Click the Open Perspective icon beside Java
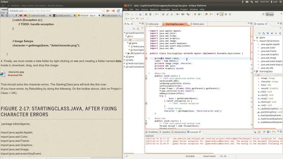Image resolution: width=283 pixels, height=159 pixels. coord(264,14)
